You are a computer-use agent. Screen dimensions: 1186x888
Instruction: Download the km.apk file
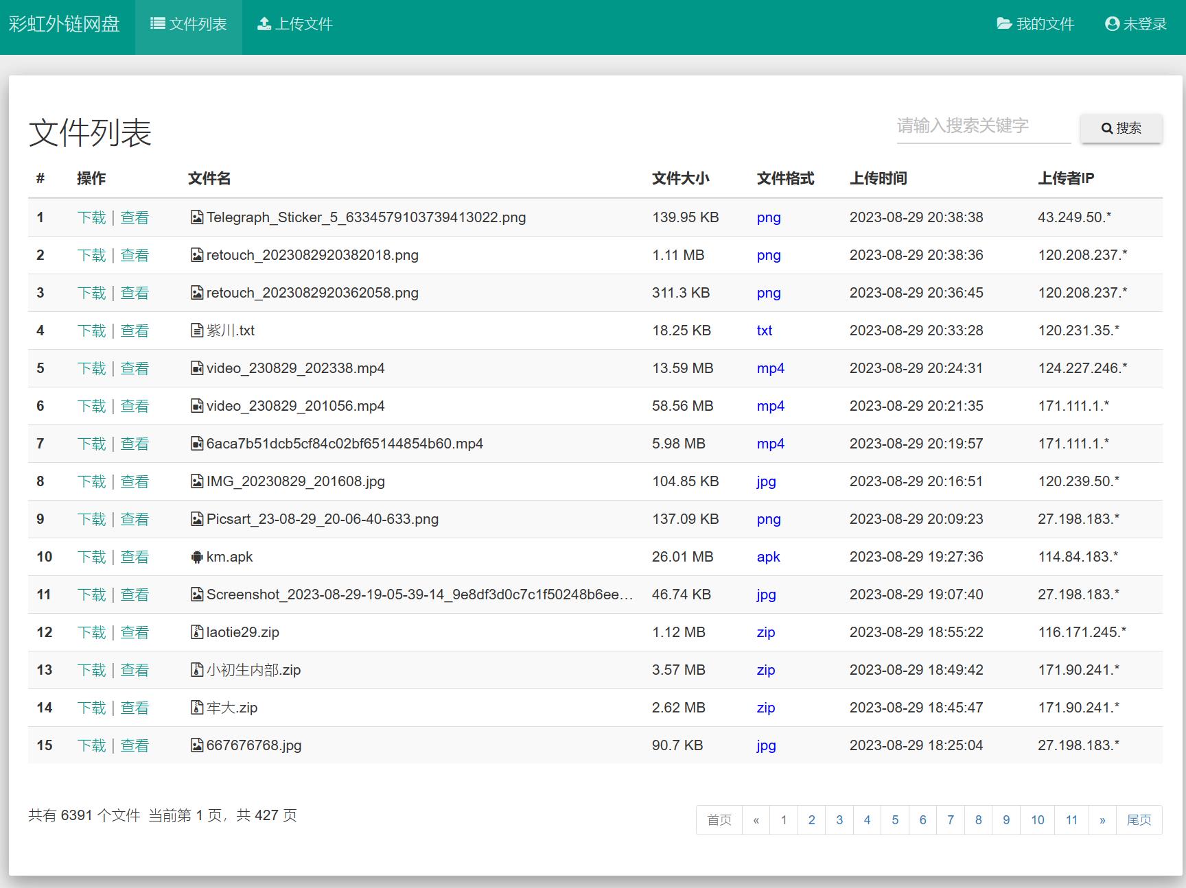[x=91, y=557]
